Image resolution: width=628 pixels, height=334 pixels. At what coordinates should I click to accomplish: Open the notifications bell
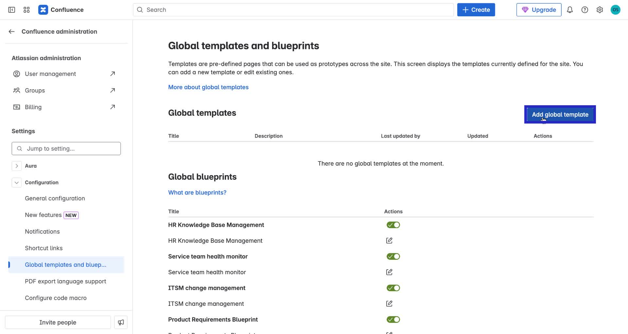(x=569, y=10)
